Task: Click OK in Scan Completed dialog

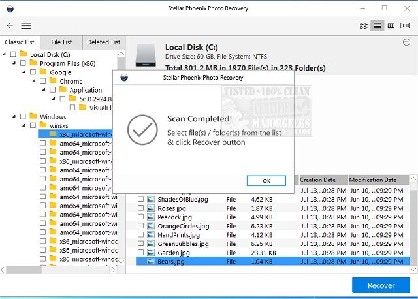Action: pyautogui.click(x=266, y=181)
